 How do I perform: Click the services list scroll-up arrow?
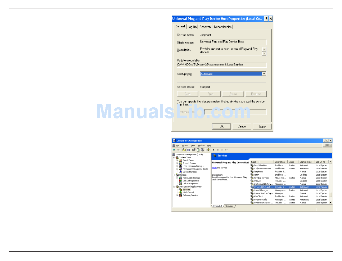330,162
